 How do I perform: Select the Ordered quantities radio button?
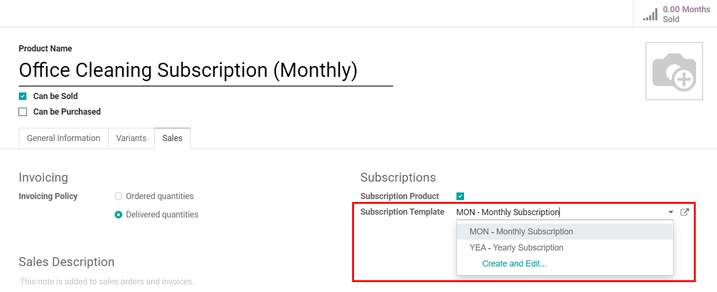click(x=118, y=196)
